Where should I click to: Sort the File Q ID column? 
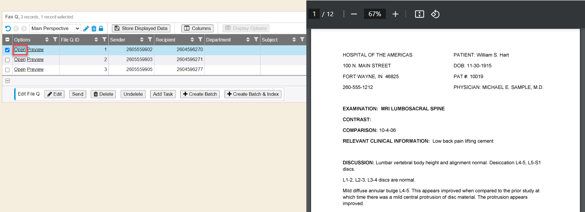point(96,39)
